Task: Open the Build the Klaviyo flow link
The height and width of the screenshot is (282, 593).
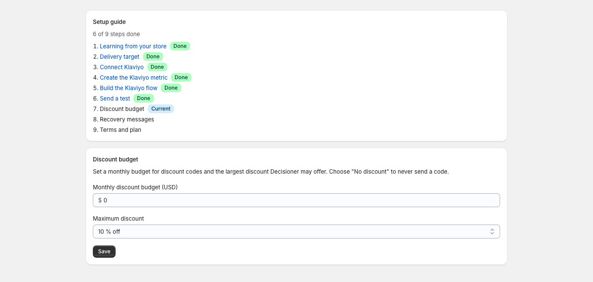Action: point(129,88)
